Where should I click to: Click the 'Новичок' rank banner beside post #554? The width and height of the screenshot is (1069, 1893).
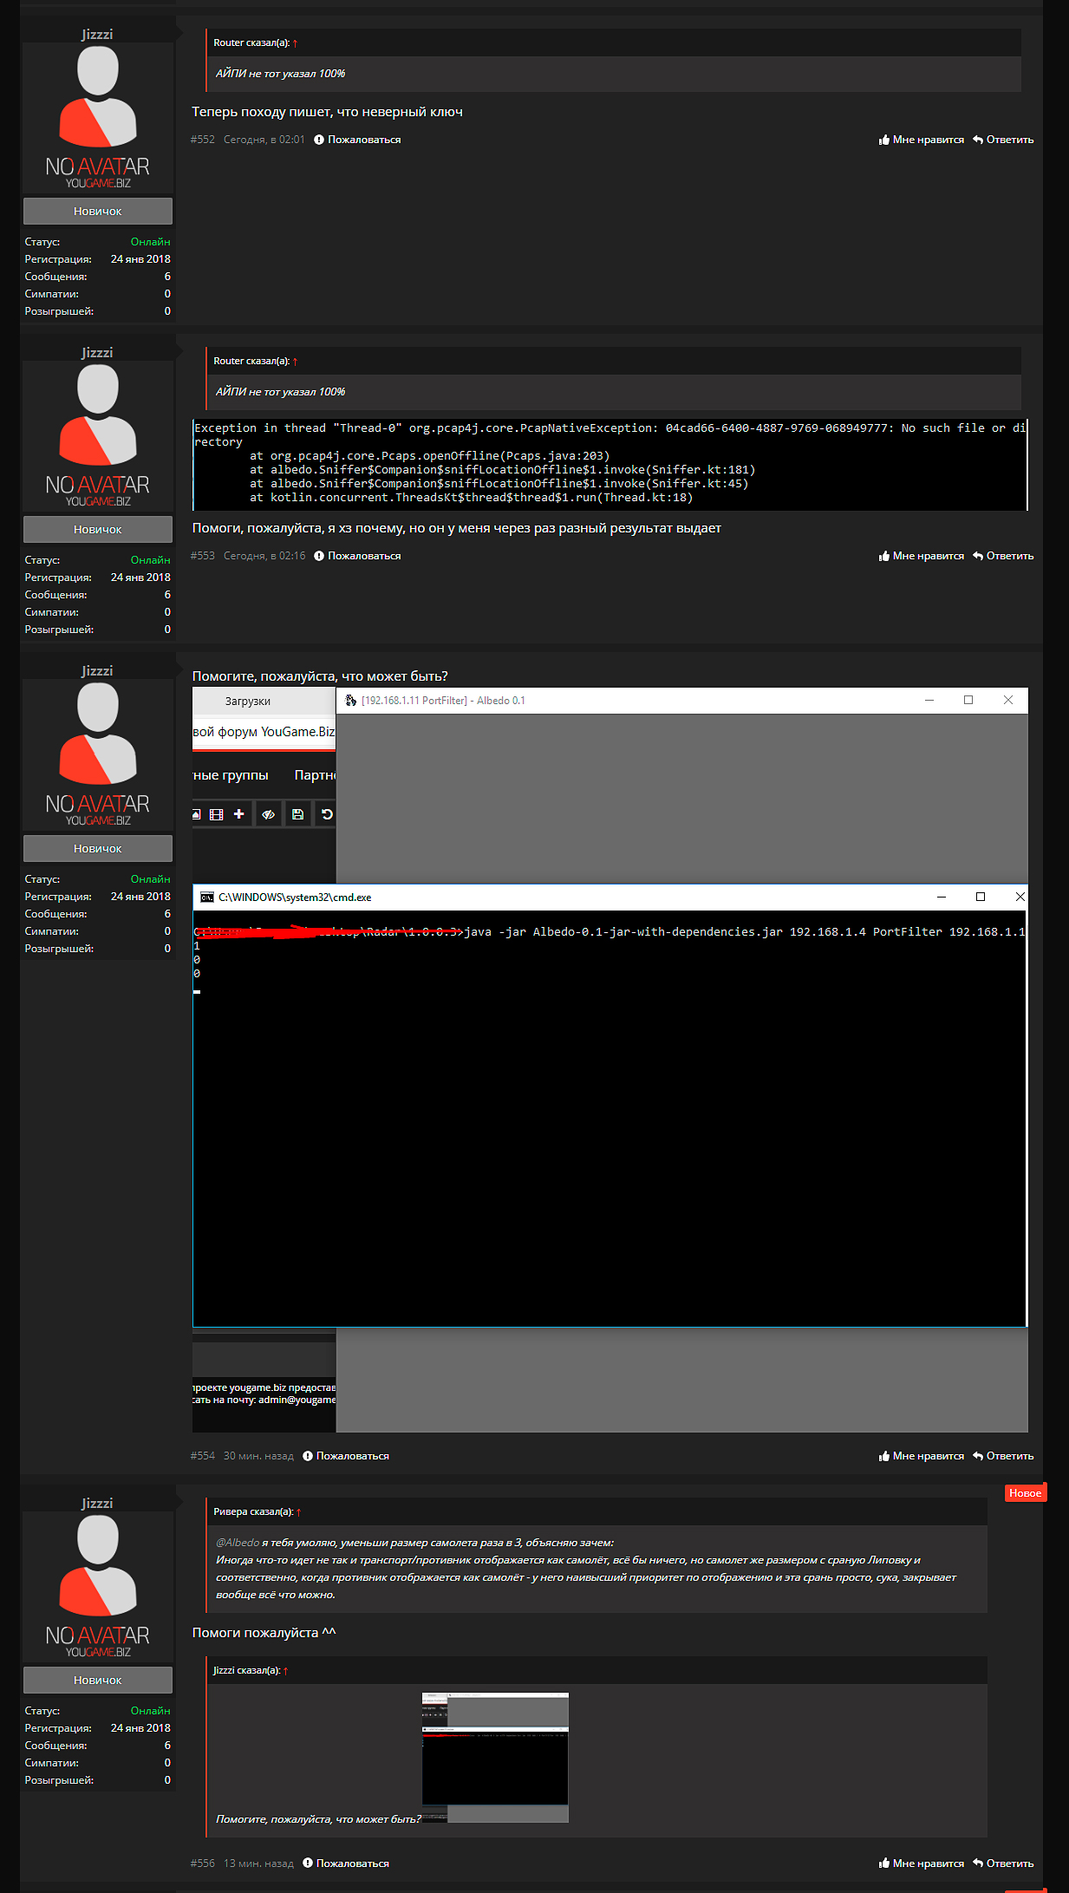[98, 848]
